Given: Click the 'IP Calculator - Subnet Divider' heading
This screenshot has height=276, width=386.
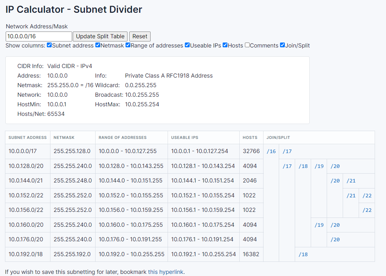Looking at the screenshot, I should click(x=74, y=9).
